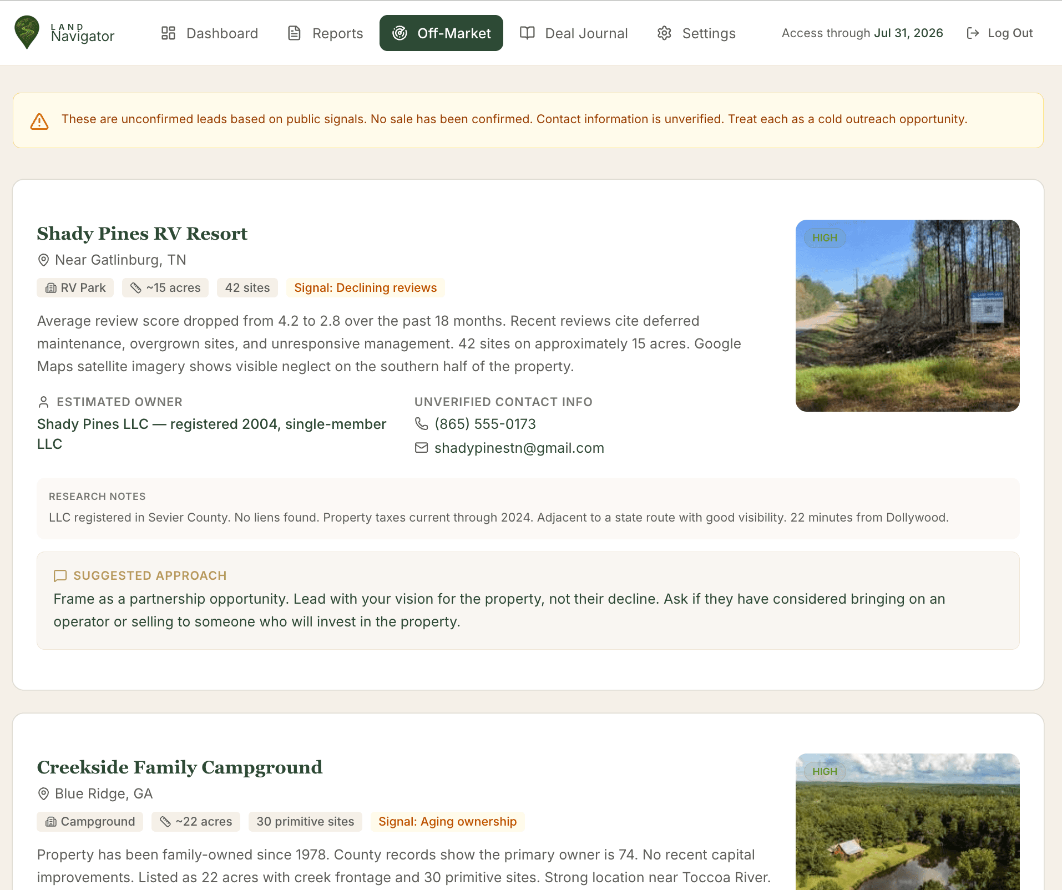The image size is (1062, 890).
Task: Click the Campground tag label
Action: click(98, 822)
